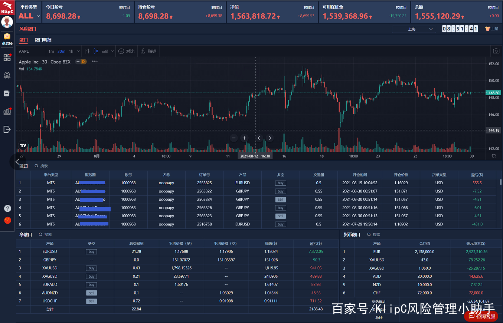Viewport: 503px width, 323px height.
Task: Select the bar chart style icon
Action: tap(87, 51)
